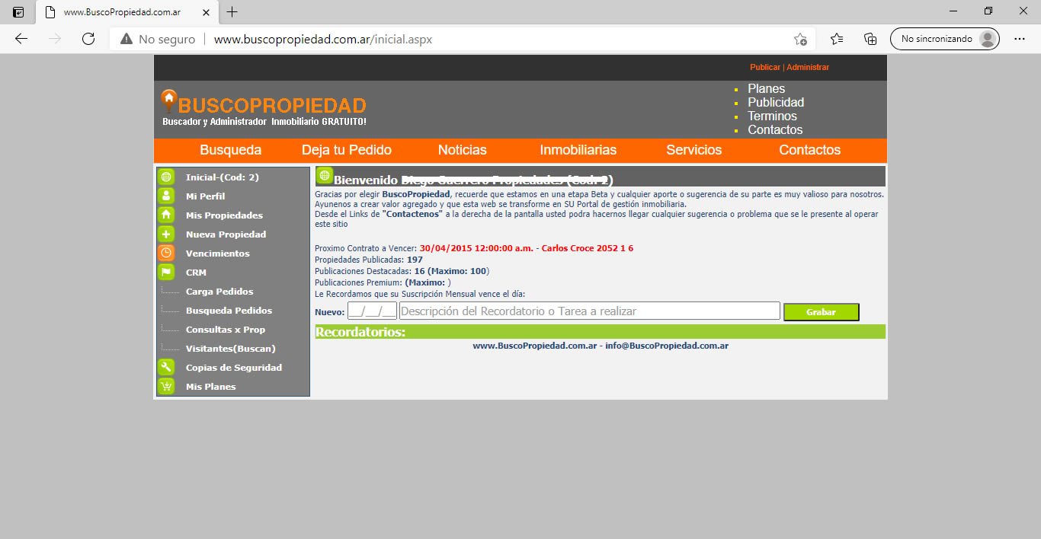Open the 'No sincronizando' profile button
This screenshot has height=539, width=1041.
click(x=945, y=39)
